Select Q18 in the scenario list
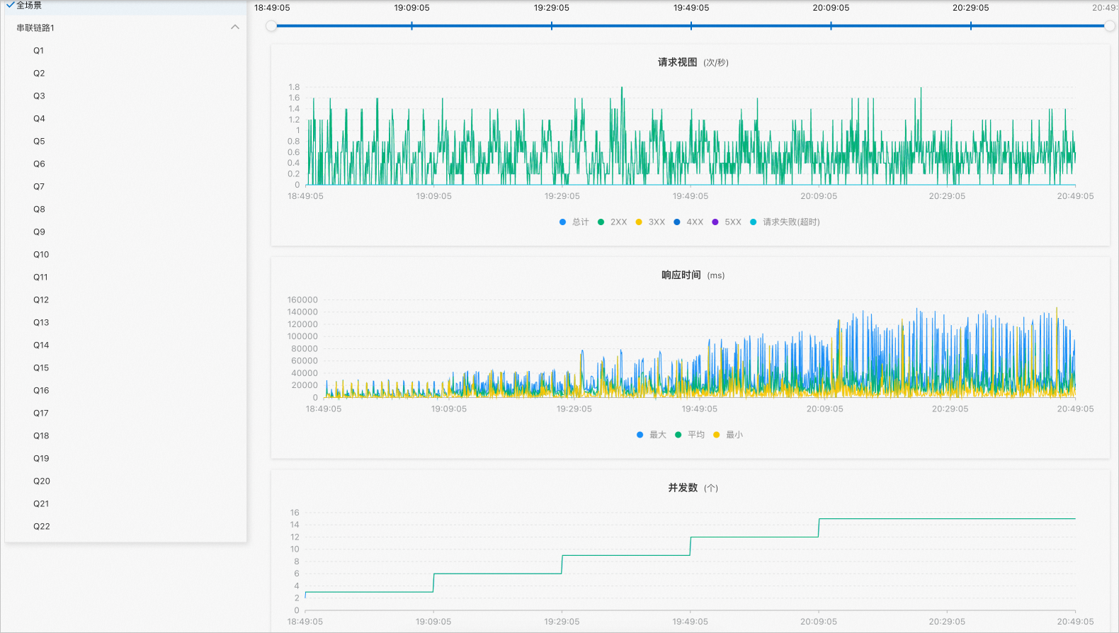Screen dimensions: 1119x633 point(125,435)
